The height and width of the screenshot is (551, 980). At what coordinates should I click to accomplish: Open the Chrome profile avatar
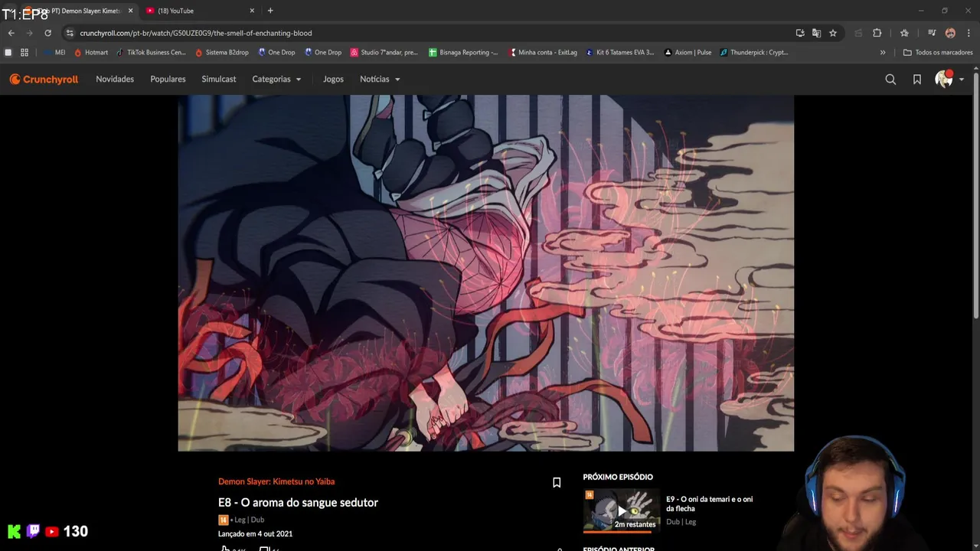click(x=950, y=33)
